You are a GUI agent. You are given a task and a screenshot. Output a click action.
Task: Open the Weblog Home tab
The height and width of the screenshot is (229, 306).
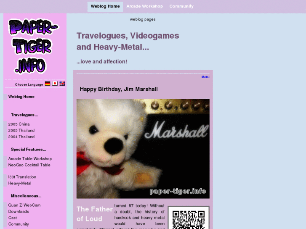tap(105, 6)
